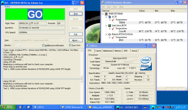Open the Edit menu in Hardware Monitor

109,7
